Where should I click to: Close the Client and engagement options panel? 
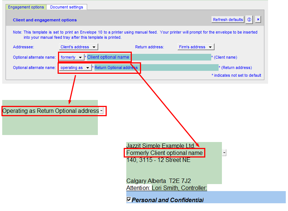[x=258, y=20]
